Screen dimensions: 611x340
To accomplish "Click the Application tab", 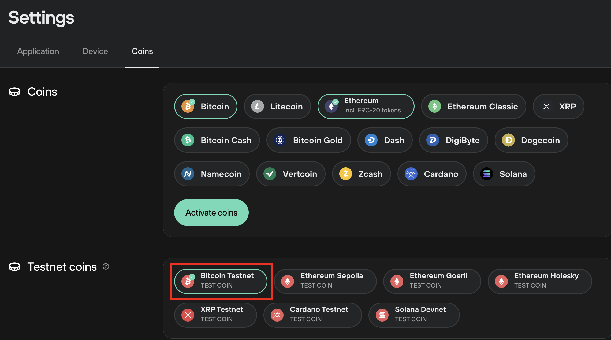I will point(38,51).
